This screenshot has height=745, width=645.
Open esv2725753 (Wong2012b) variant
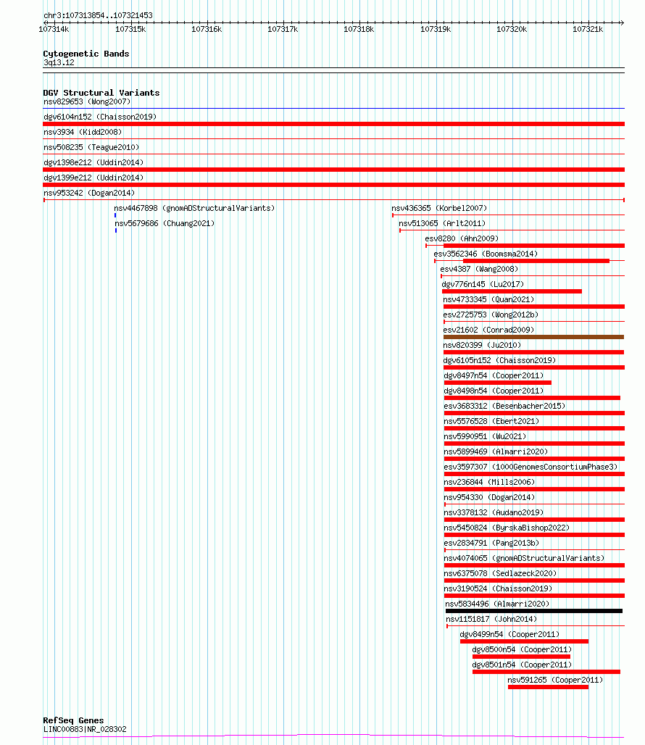[491, 315]
